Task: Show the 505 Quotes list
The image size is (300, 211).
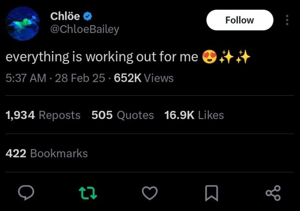Action: (x=123, y=115)
